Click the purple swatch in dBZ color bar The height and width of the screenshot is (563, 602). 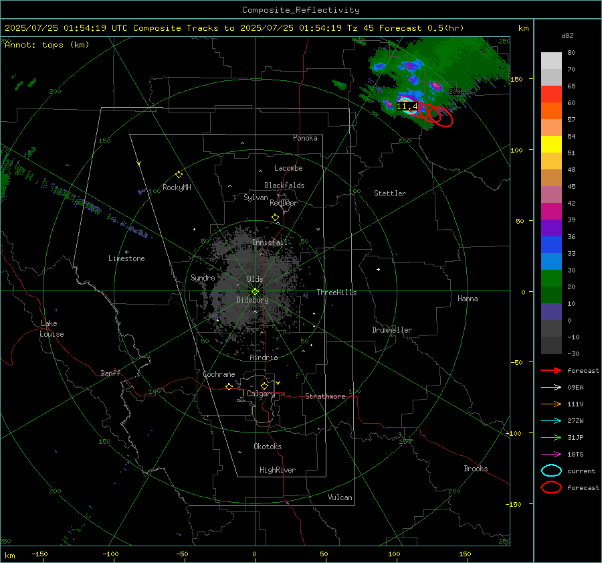coord(551,228)
